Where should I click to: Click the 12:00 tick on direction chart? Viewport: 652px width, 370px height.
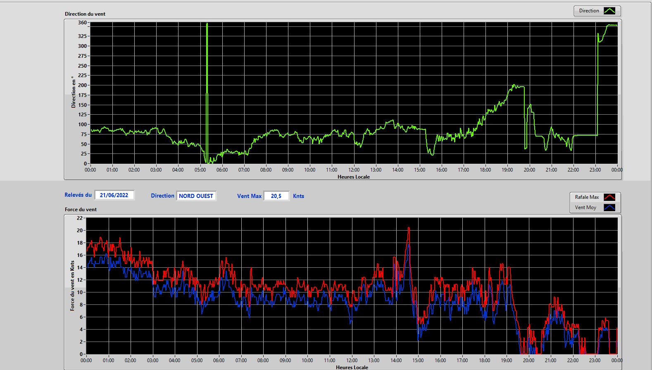tap(354, 170)
